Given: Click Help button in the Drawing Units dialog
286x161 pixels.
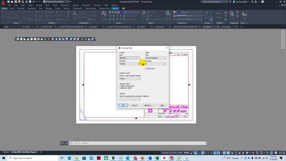Looking at the screenshot, I should click(x=162, y=106).
